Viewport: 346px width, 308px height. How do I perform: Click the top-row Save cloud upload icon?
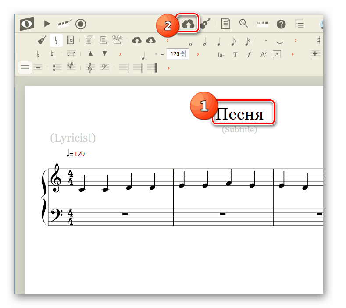188,24
